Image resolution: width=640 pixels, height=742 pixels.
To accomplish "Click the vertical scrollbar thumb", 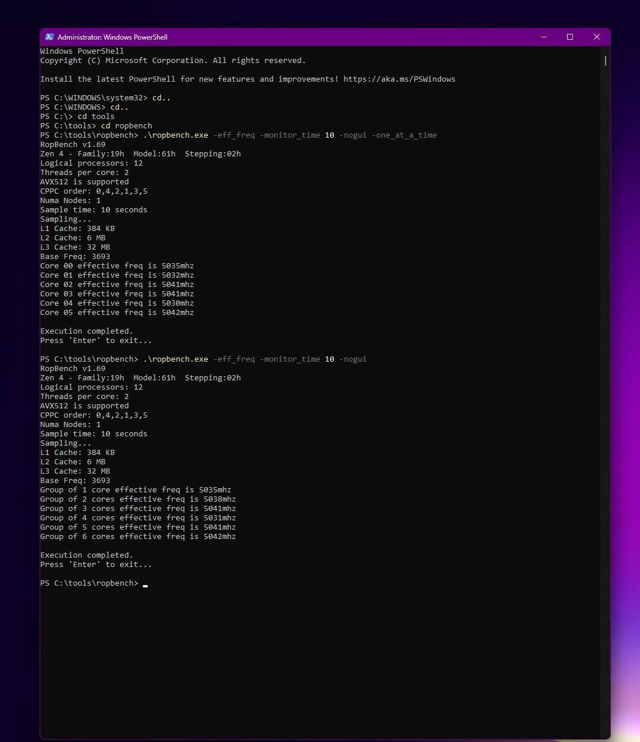I will pos(606,61).
